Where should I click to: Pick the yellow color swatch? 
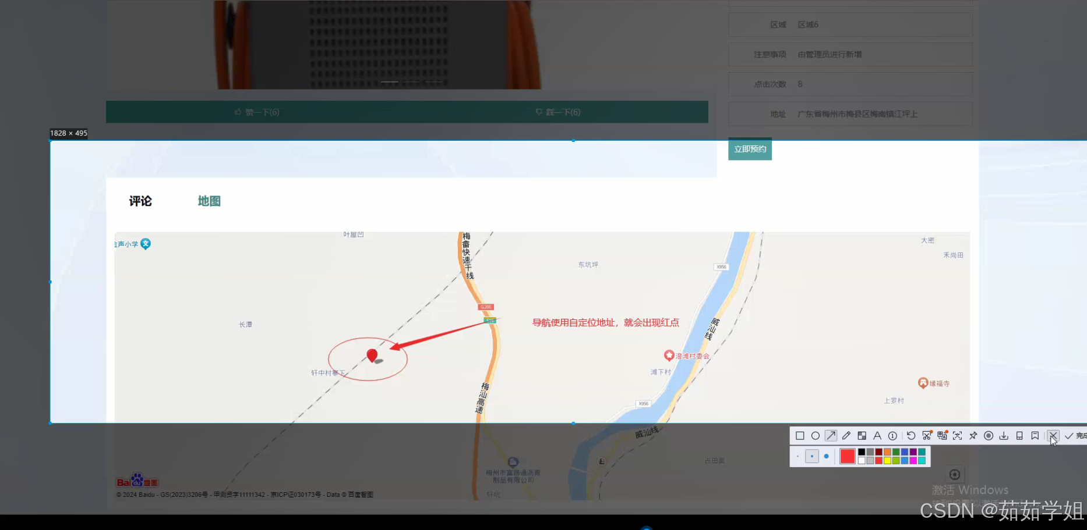(x=887, y=461)
